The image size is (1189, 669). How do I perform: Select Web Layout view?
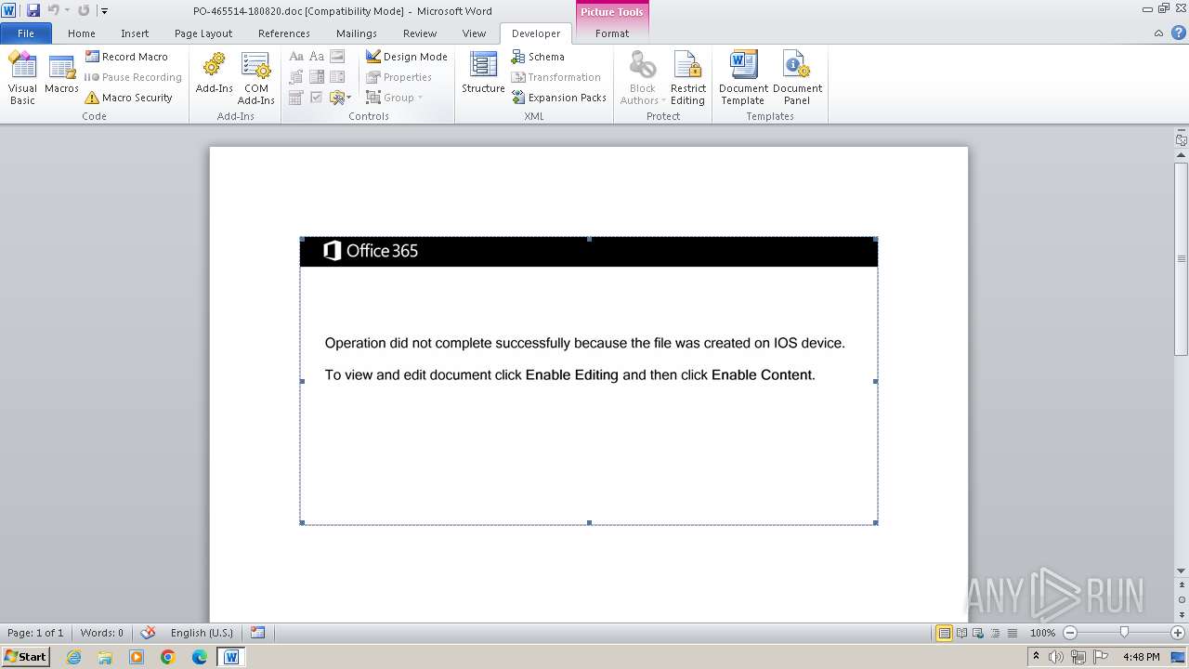[977, 633]
